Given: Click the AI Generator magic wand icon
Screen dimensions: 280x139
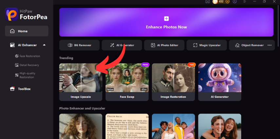Looking at the screenshot, I should (112, 45).
